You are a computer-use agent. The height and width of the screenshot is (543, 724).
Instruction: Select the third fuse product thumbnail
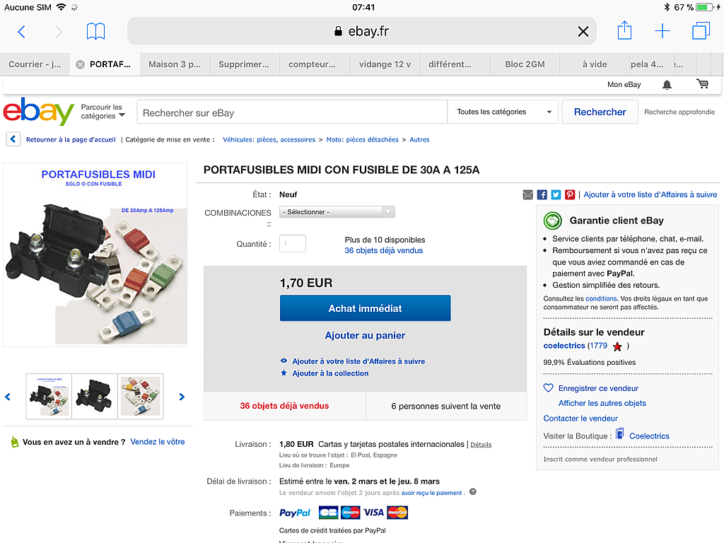tap(141, 396)
